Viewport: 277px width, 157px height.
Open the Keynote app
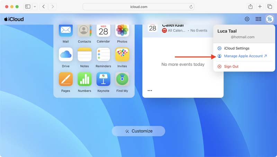[103, 79]
